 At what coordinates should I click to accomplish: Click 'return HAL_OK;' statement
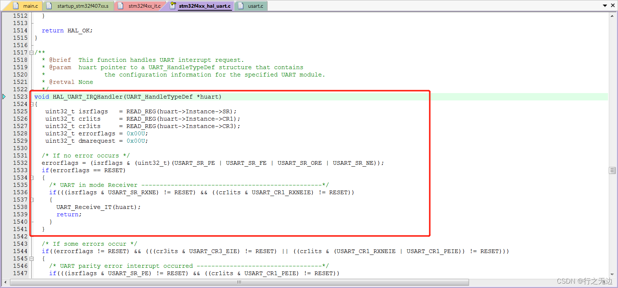tap(67, 31)
